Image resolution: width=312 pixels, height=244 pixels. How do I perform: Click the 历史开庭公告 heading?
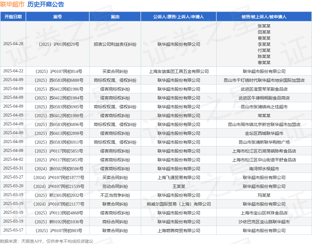pyautogui.click(x=46, y=4)
